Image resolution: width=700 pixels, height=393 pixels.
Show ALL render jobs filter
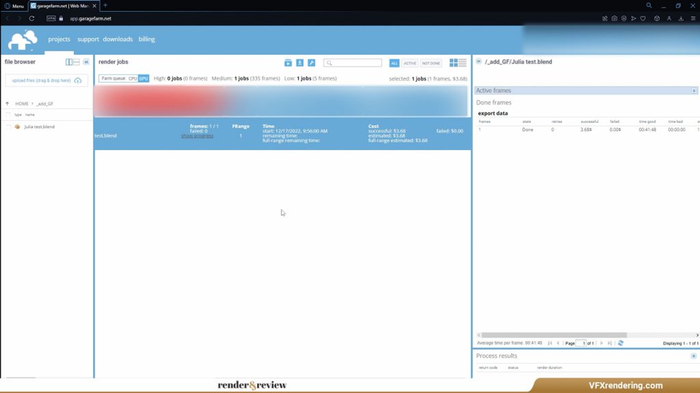[x=394, y=63]
